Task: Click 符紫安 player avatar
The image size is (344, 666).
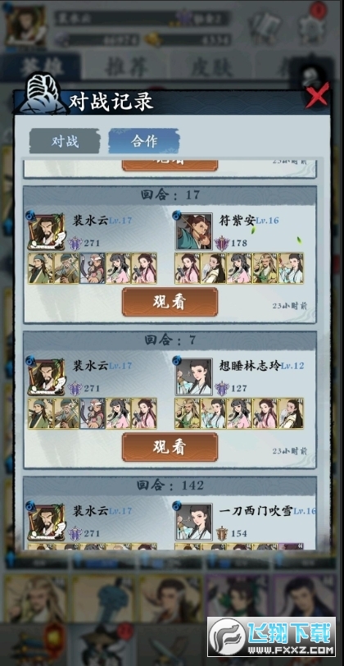Action: (x=194, y=232)
